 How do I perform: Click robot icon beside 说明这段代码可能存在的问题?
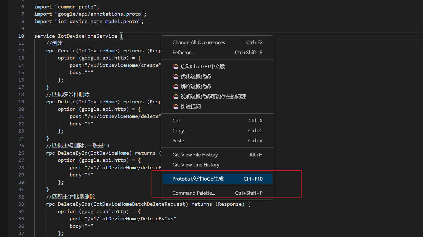coord(176,97)
